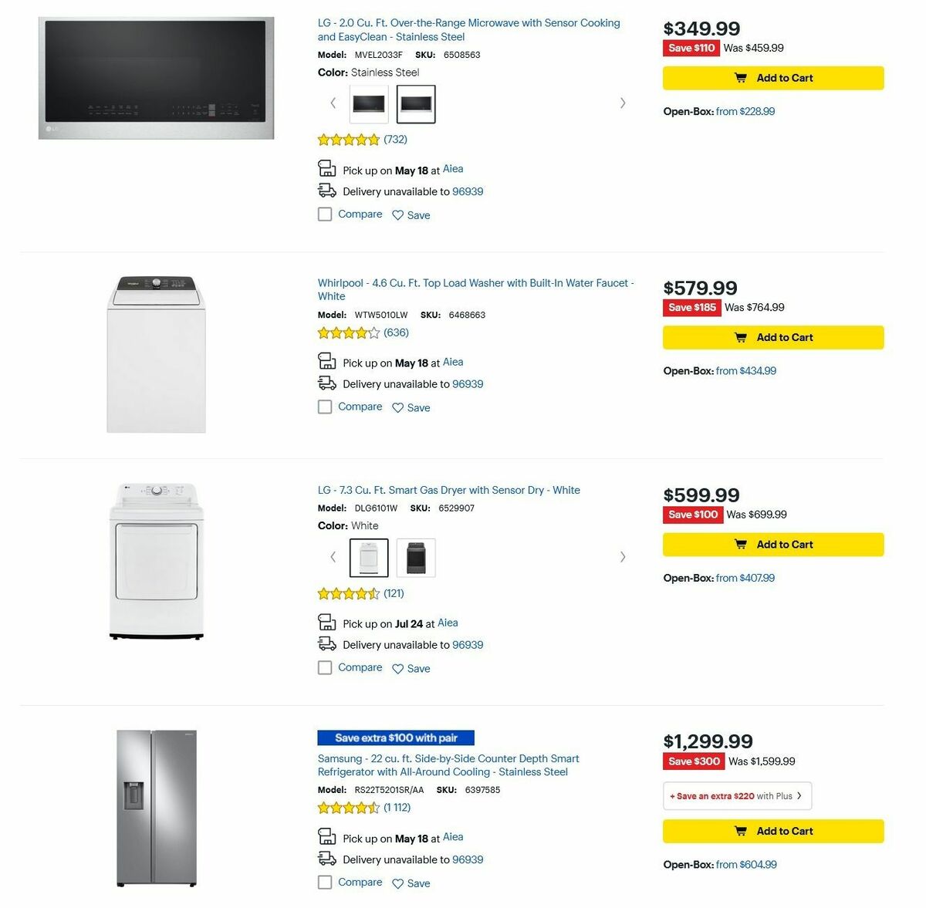Select the black color swatch for the dryer

click(416, 557)
